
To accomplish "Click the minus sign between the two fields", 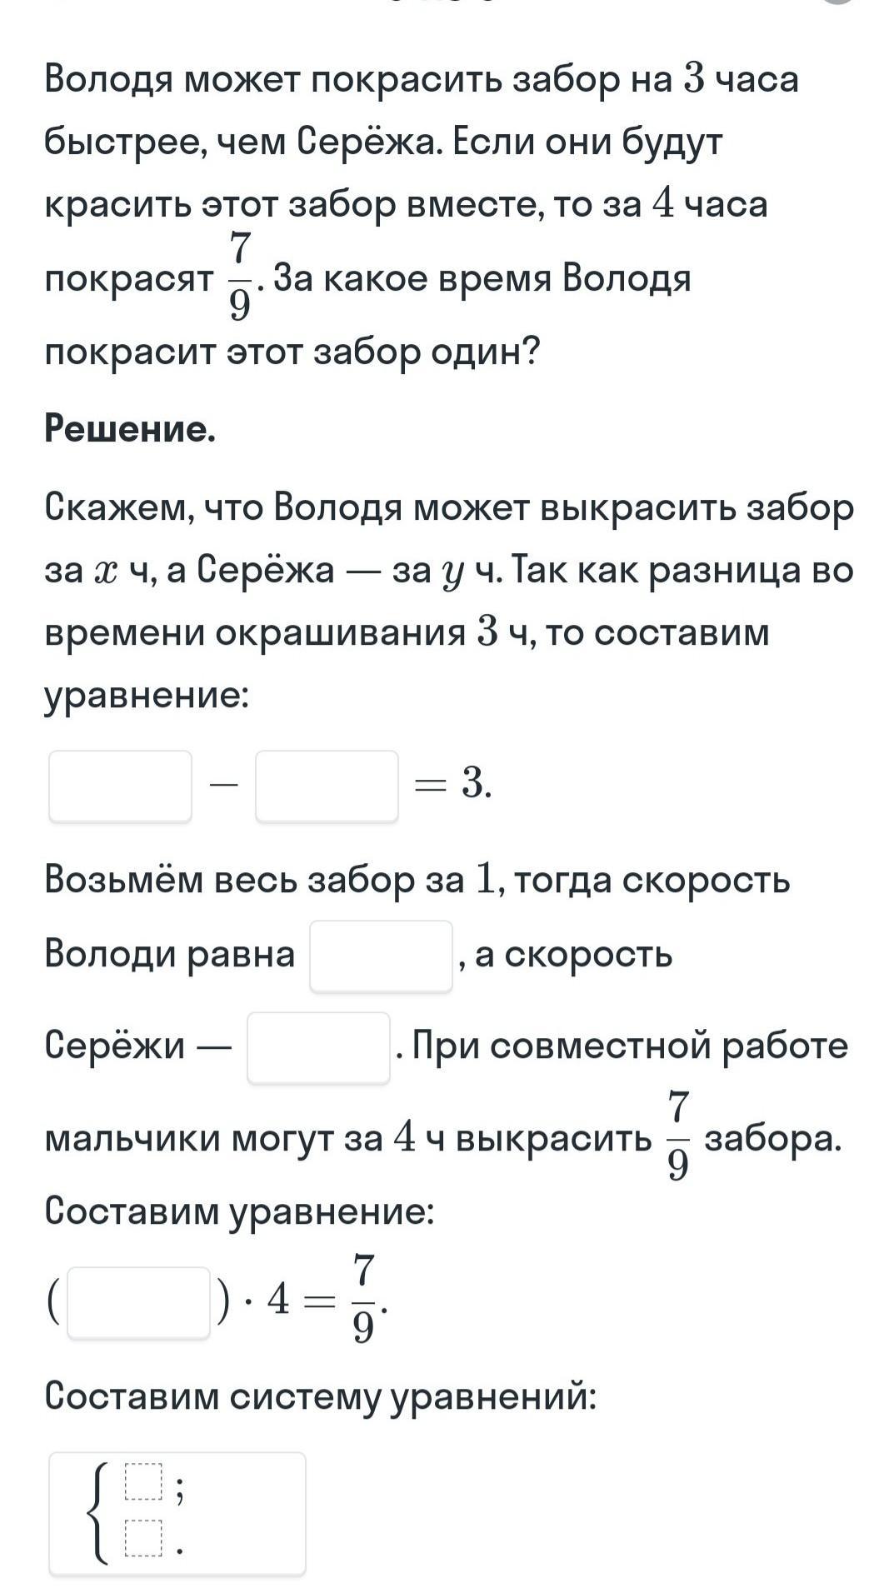I will coord(223,784).
